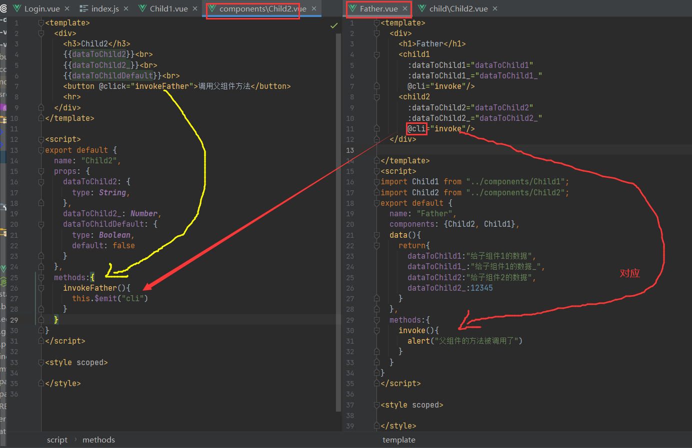Image resolution: width=692 pixels, height=448 pixels.
Task: Click the left editor's vertical scrollbar
Action: (338, 222)
